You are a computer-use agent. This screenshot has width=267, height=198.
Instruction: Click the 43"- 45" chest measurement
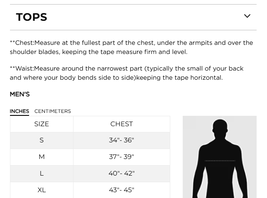[x=122, y=190]
